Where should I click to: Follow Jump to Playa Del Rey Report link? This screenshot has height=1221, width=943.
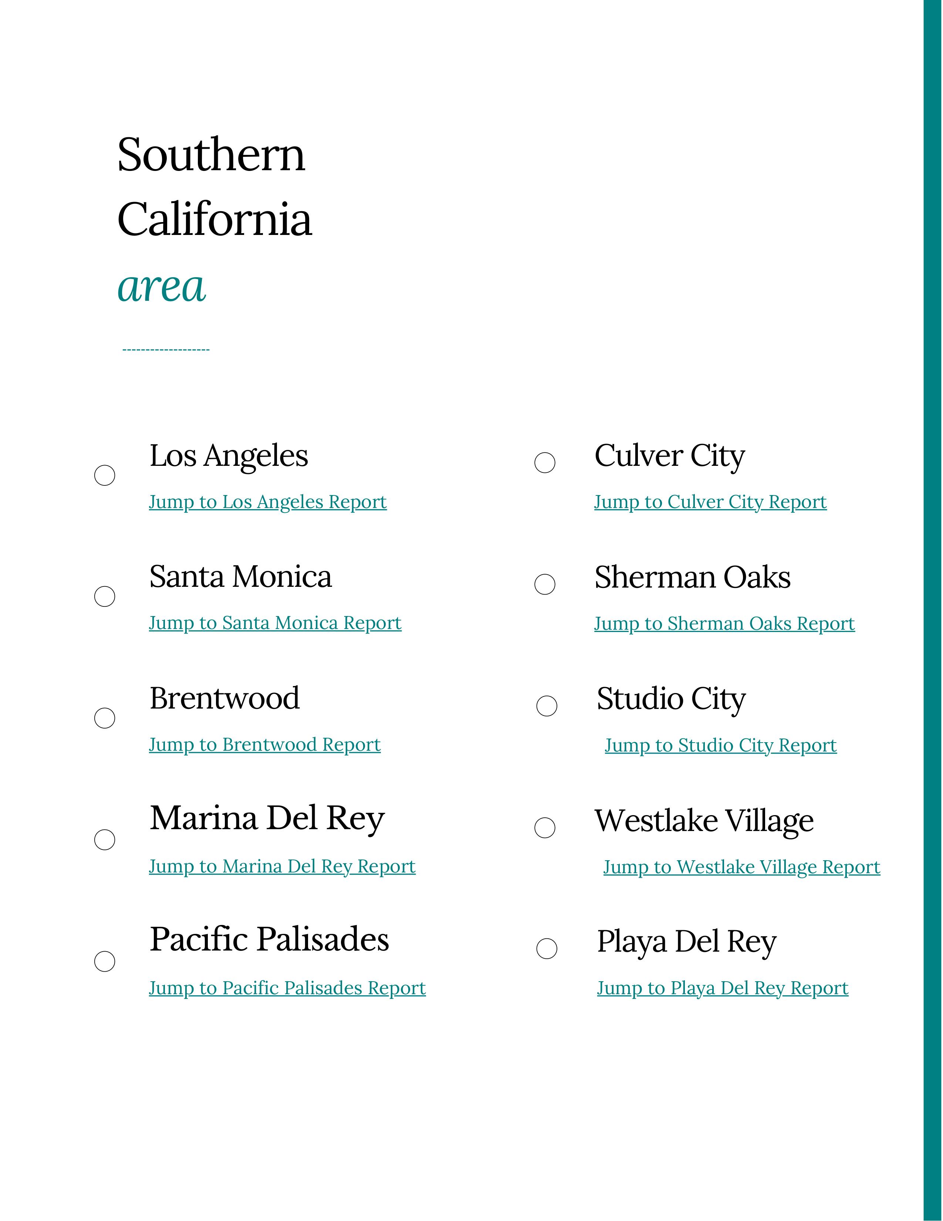(722, 988)
